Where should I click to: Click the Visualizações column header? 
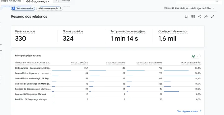(79, 63)
